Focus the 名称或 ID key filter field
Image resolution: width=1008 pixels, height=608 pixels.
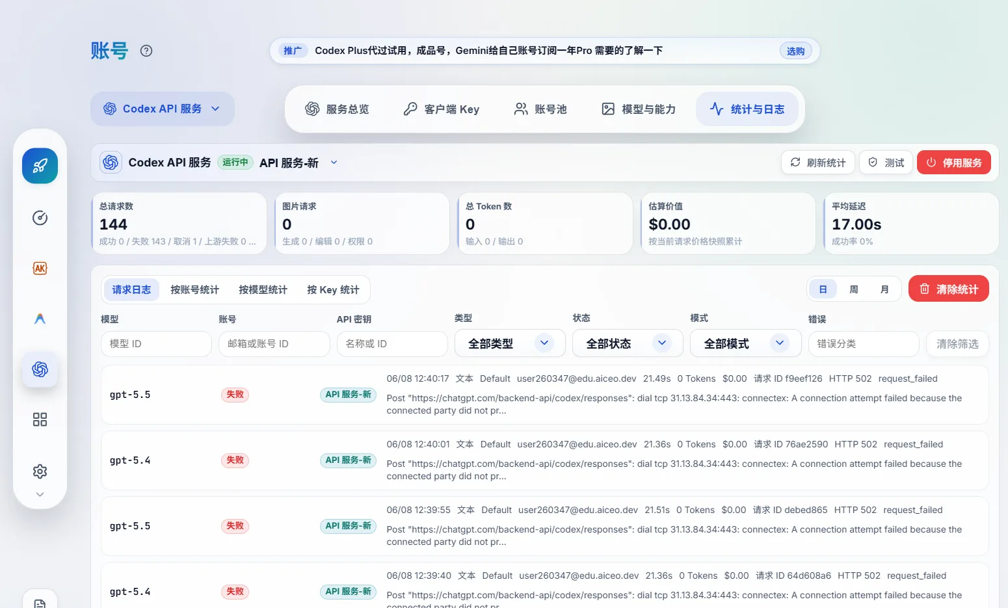pos(392,344)
